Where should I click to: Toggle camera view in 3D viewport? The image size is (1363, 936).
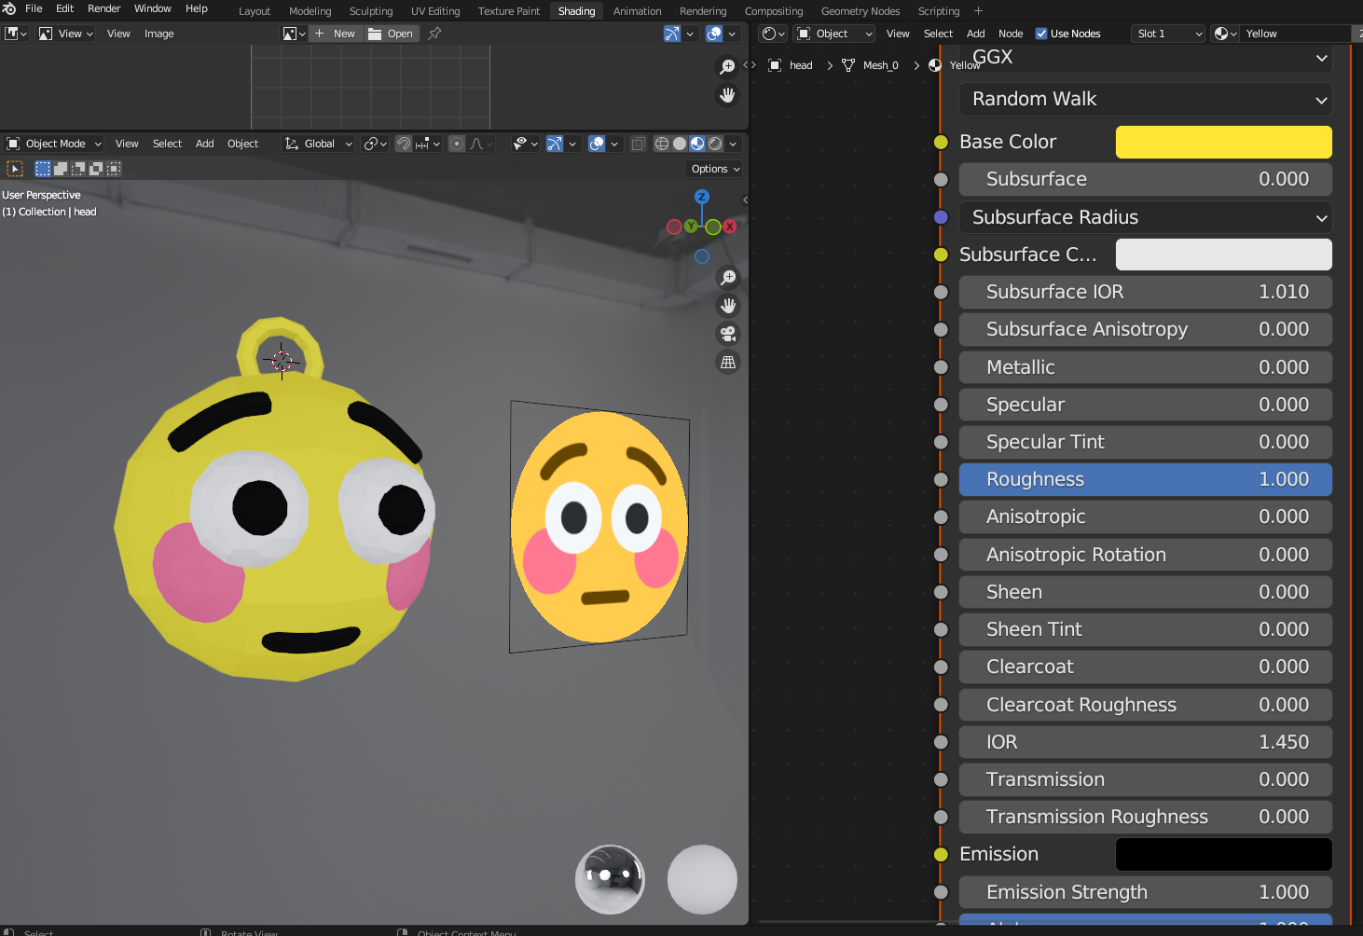pyautogui.click(x=728, y=334)
